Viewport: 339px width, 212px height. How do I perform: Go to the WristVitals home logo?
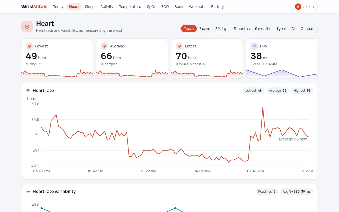[34, 7]
